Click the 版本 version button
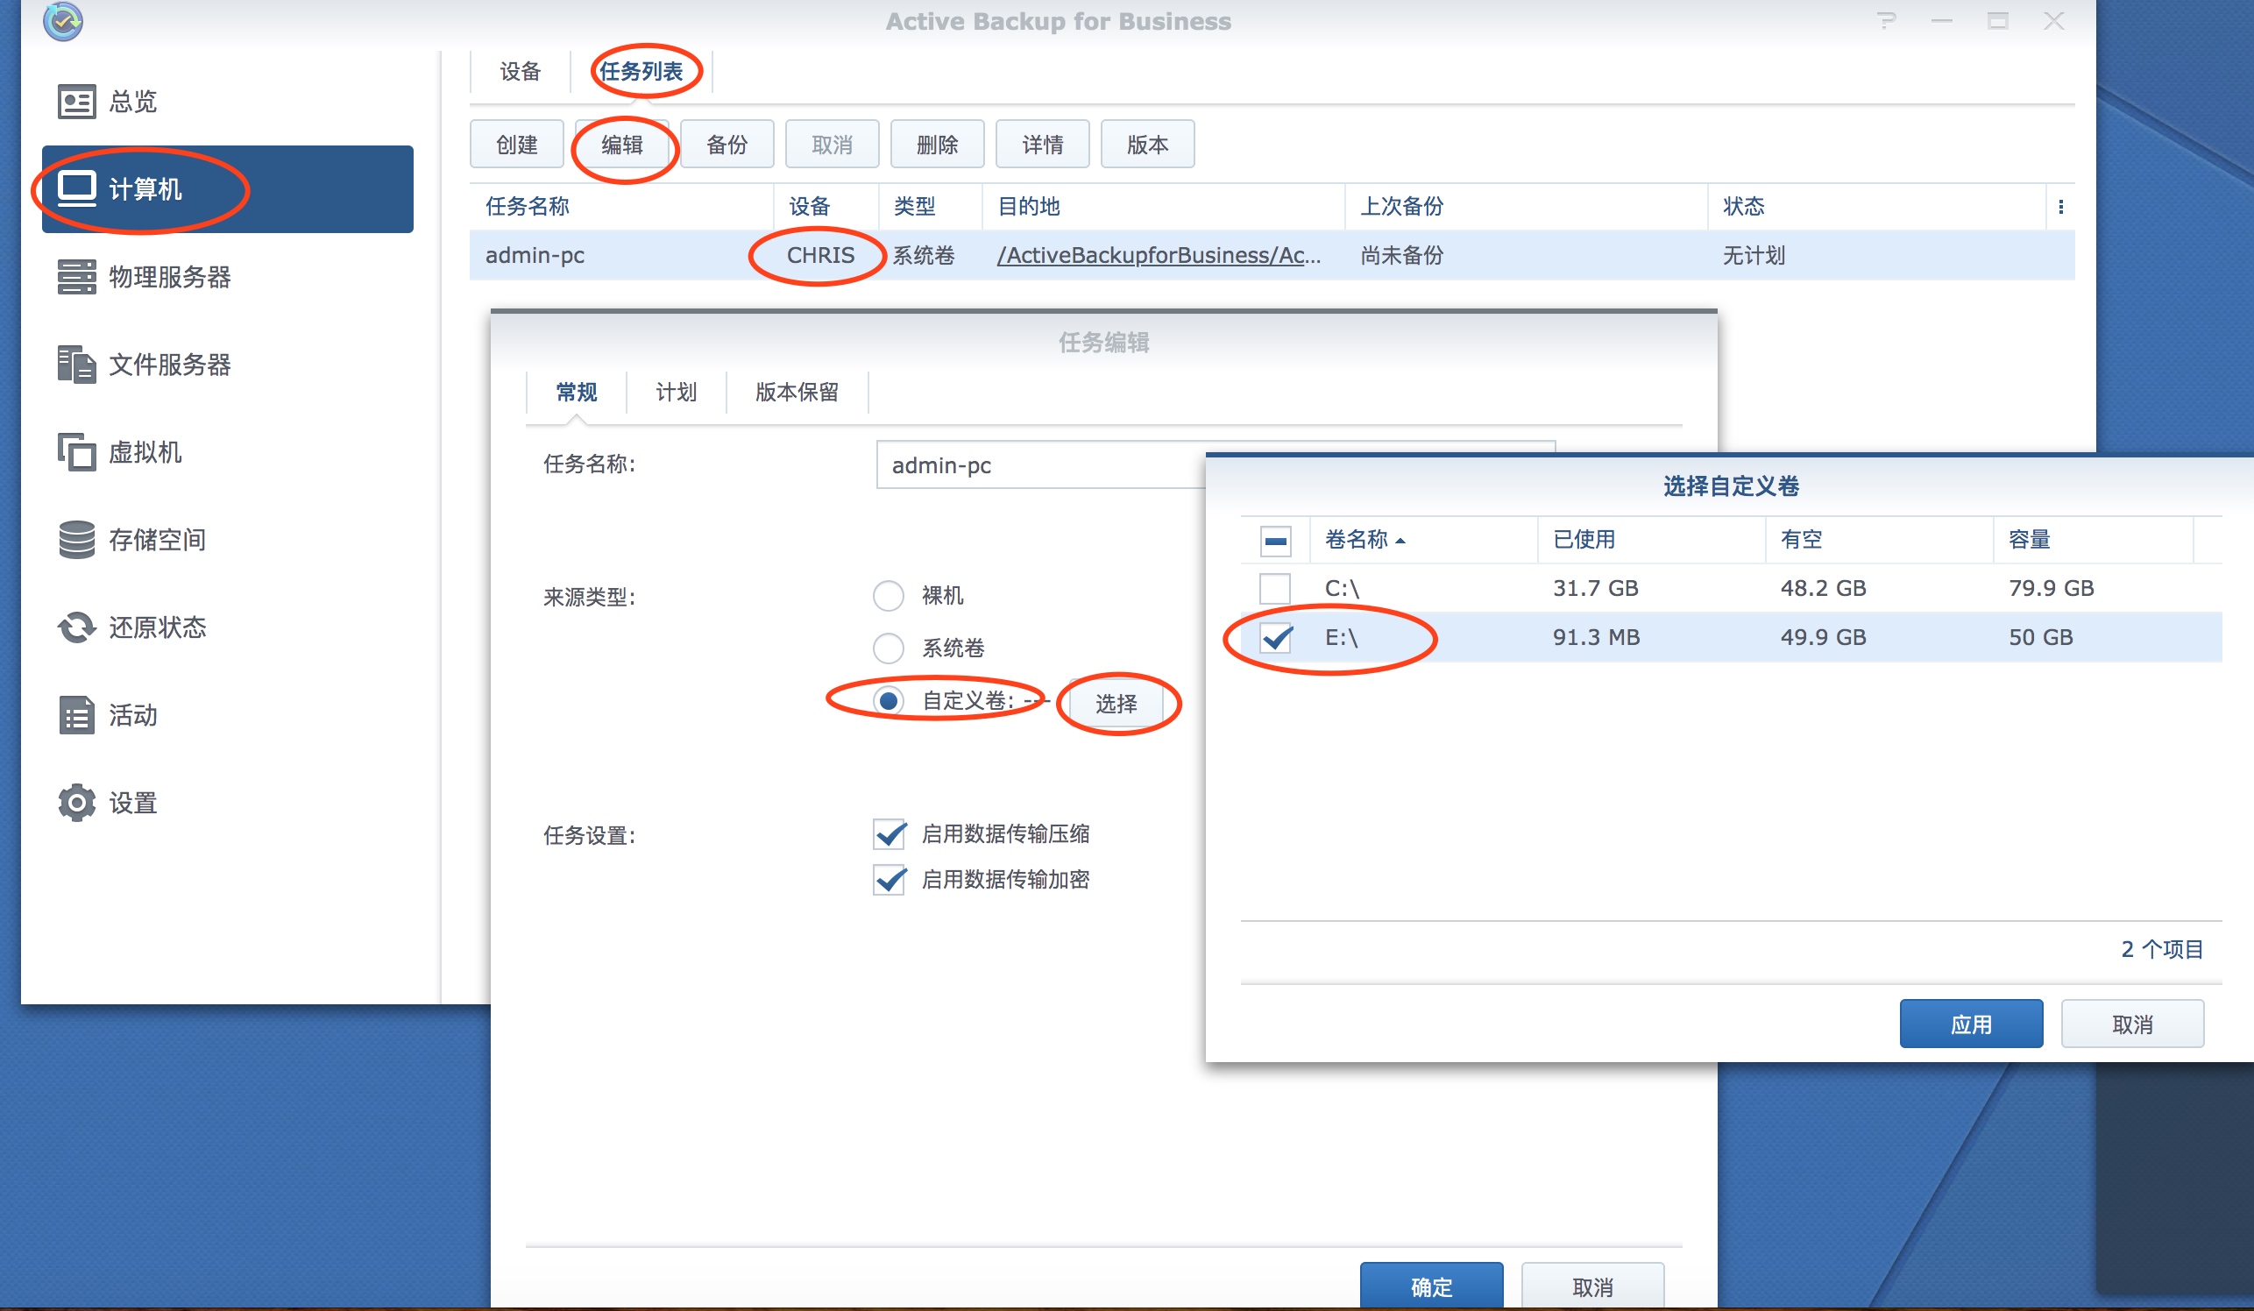Screen dimensions: 2254x1311 (1147, 144)
